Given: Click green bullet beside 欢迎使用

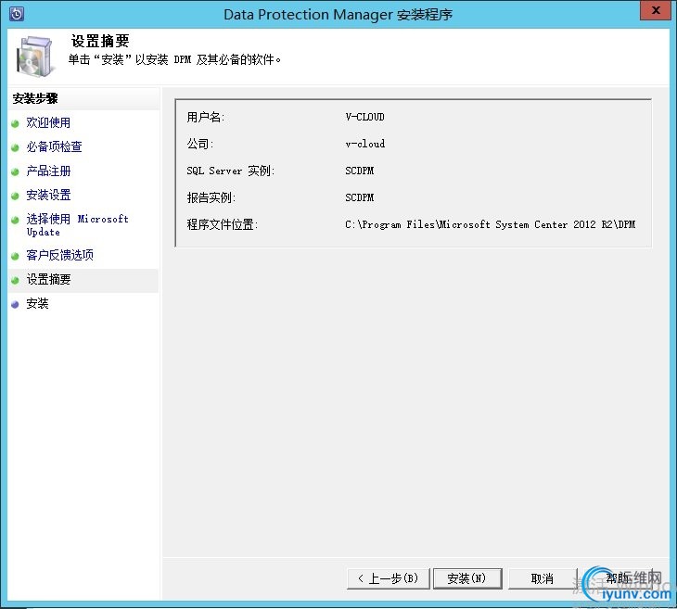Looking at the screenshot, I should (15, 124).
